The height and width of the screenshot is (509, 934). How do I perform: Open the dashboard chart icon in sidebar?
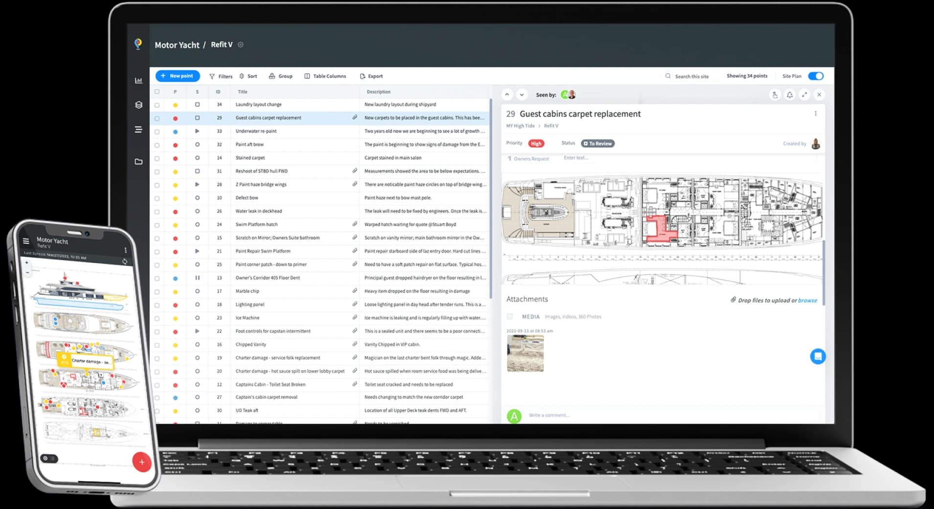[x=138, y=81]
